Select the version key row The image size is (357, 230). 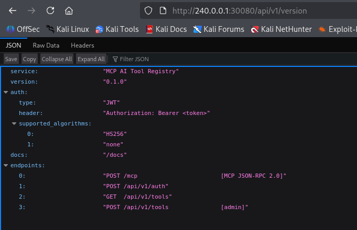click(x=24, y=82)
